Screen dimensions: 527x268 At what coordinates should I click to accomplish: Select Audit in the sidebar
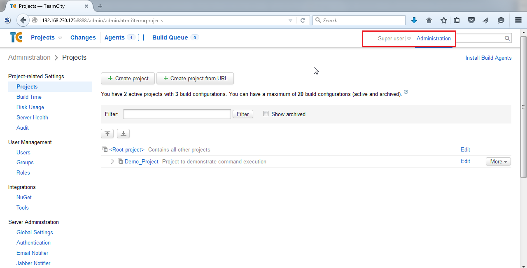point(23,128)
